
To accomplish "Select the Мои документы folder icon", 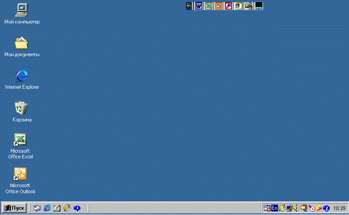I will (x=22, y=43).
